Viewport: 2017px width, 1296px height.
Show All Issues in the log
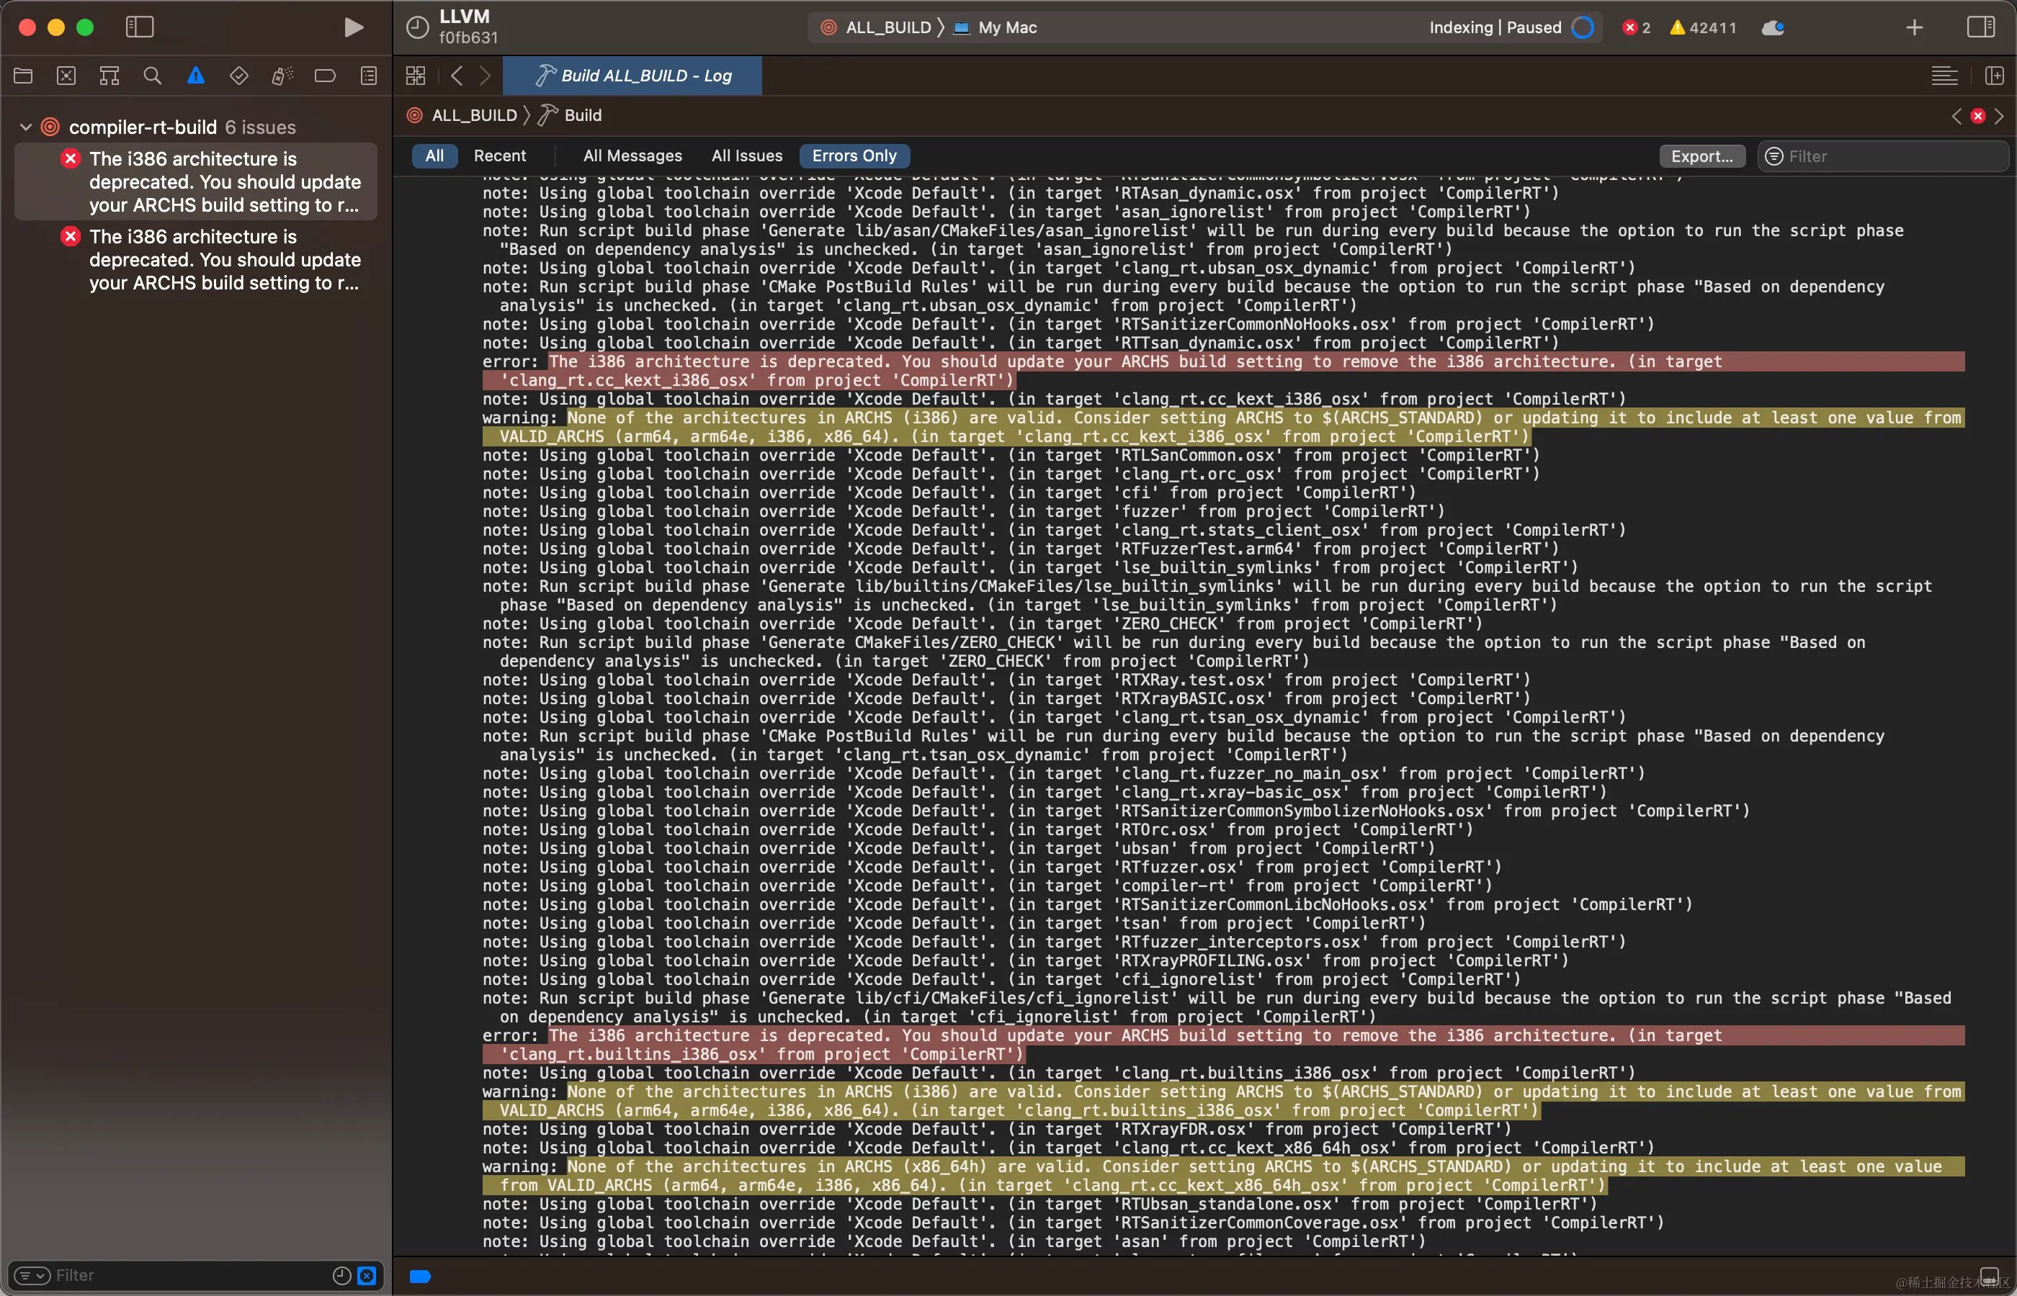(x=747, y=156)
